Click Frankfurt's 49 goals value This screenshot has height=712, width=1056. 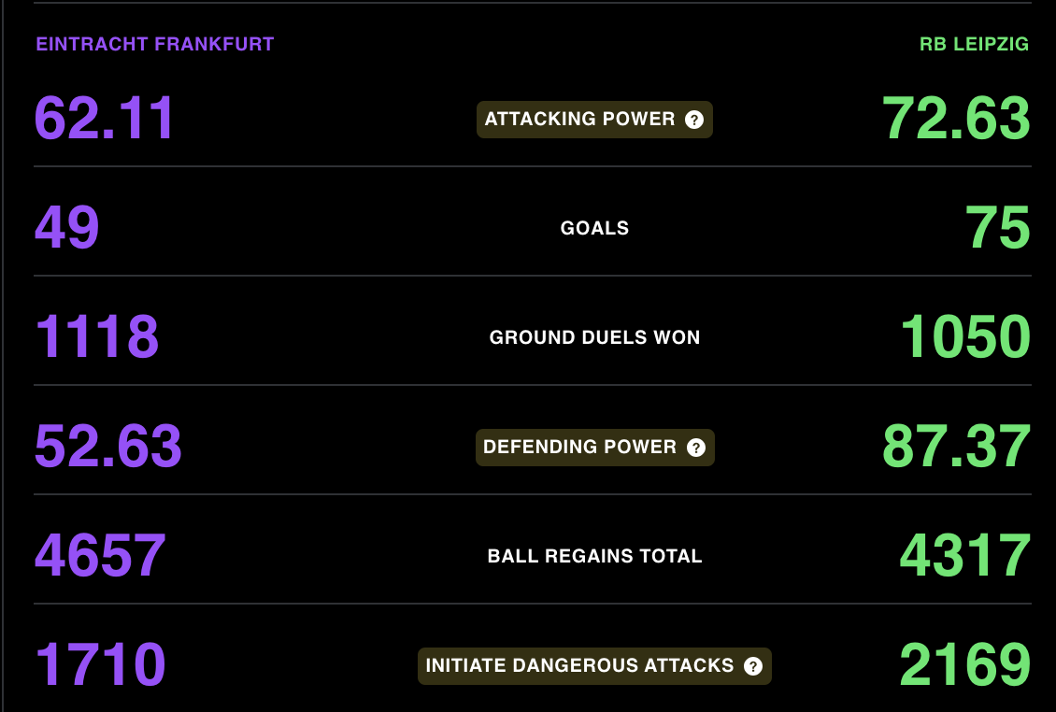tap(66, 228)
